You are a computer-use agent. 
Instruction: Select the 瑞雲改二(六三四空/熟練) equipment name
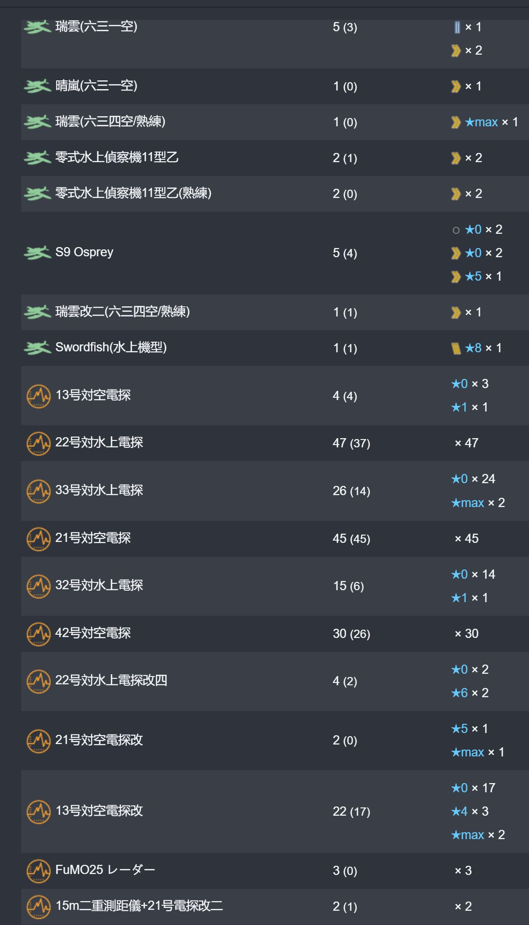tap(123, 311)
